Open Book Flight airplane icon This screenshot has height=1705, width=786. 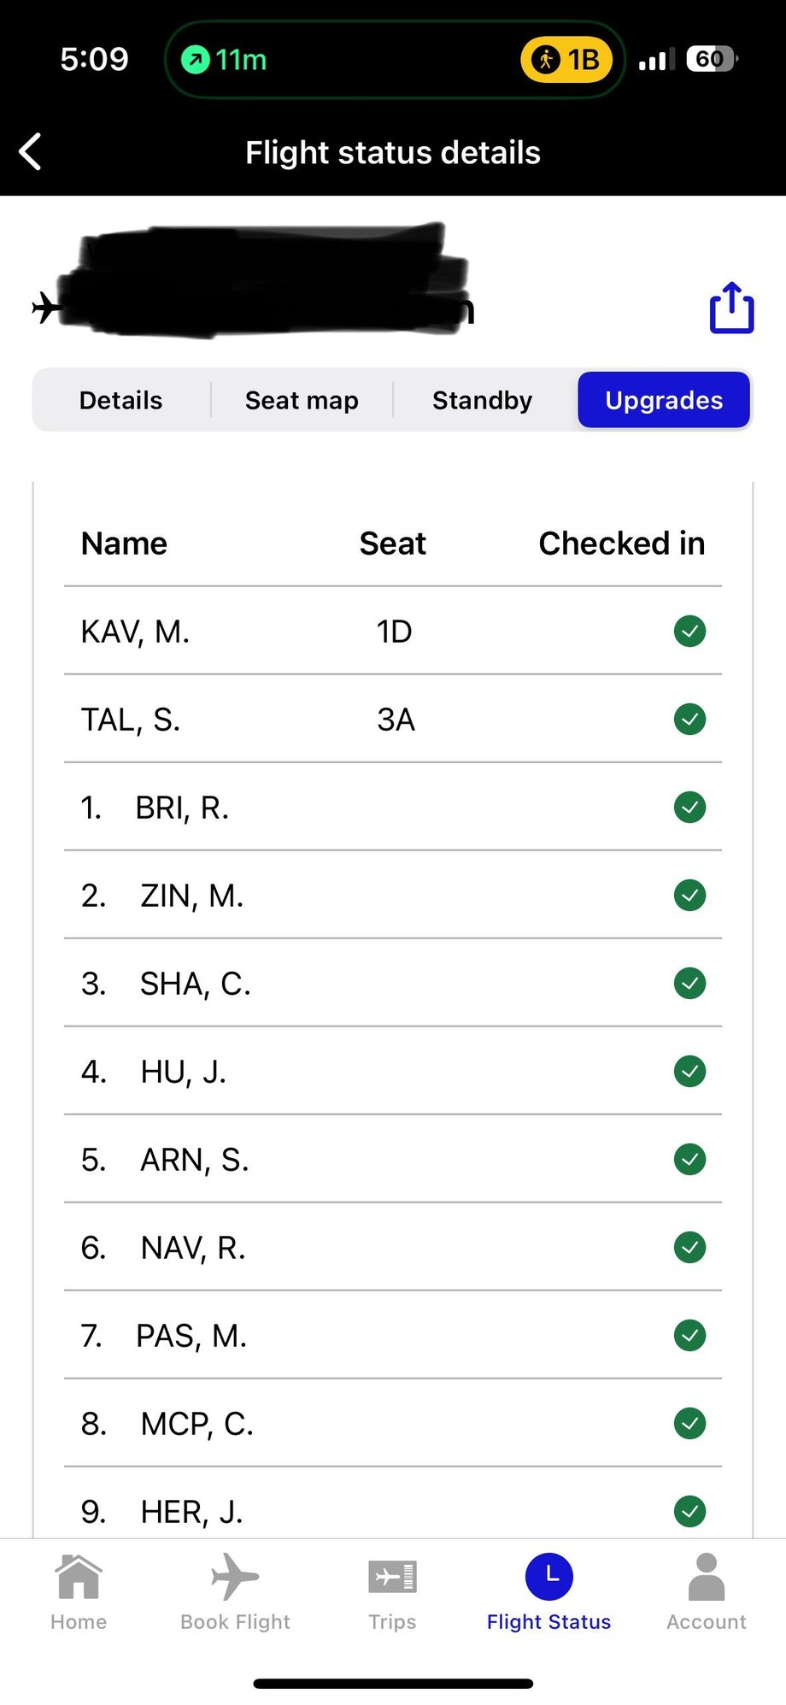[235, 1577]
